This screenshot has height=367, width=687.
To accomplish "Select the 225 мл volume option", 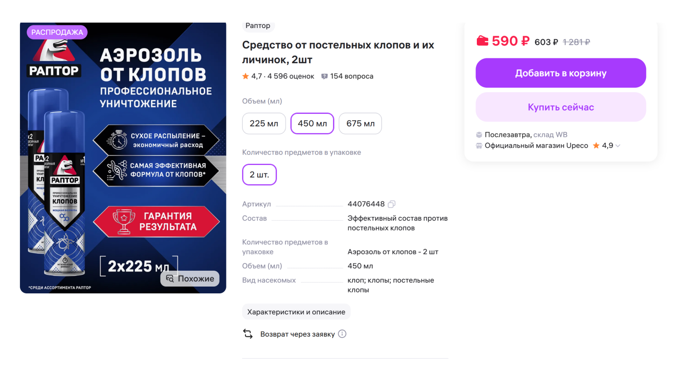I will pos(264,123).
